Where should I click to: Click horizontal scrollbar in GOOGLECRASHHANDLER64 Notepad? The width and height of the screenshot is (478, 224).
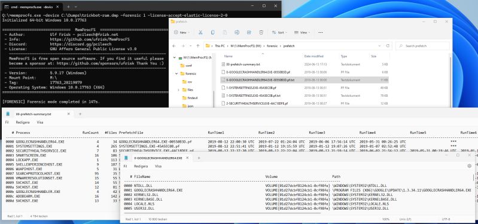pyautogui.click(x=222, y=213)
